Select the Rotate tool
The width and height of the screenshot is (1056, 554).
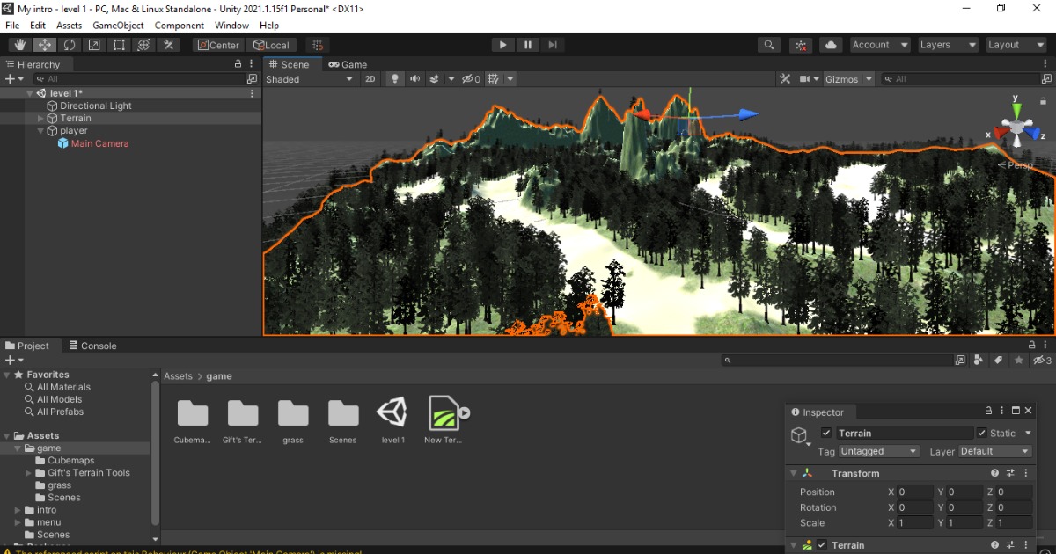click(x=69, y=45)
